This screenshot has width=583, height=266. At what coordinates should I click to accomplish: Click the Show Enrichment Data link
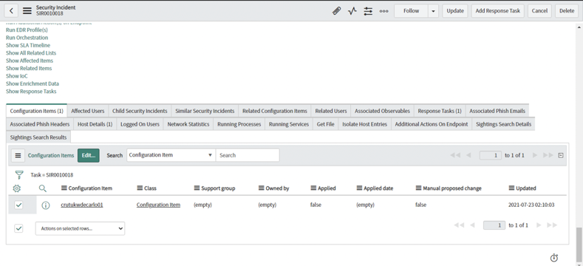(33, 83)
